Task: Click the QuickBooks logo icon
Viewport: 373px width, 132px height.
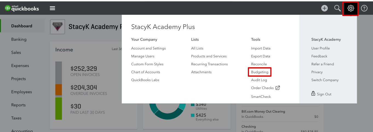Action: pos(8,8)
